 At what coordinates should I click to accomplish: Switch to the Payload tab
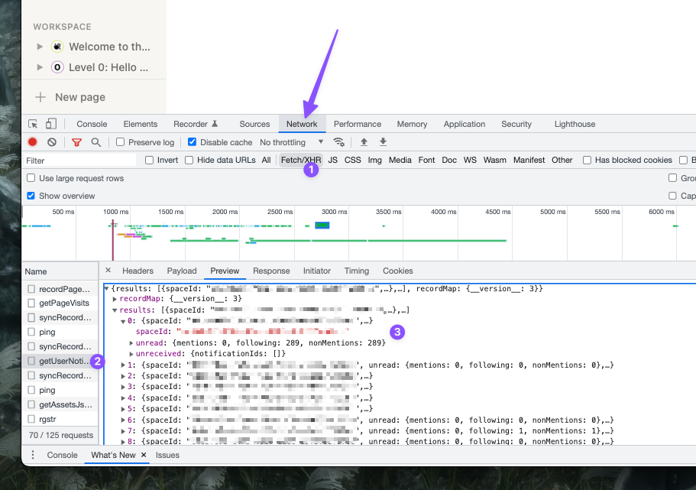click(182, 271)
